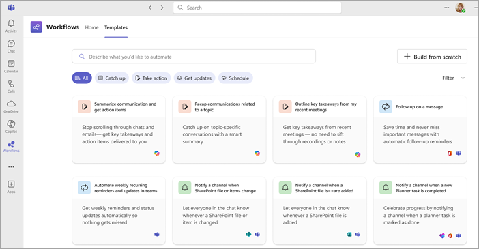Click loop icon of Automate weekly recurring card
This screenshot has width=479, height=249.
point(85,188)
